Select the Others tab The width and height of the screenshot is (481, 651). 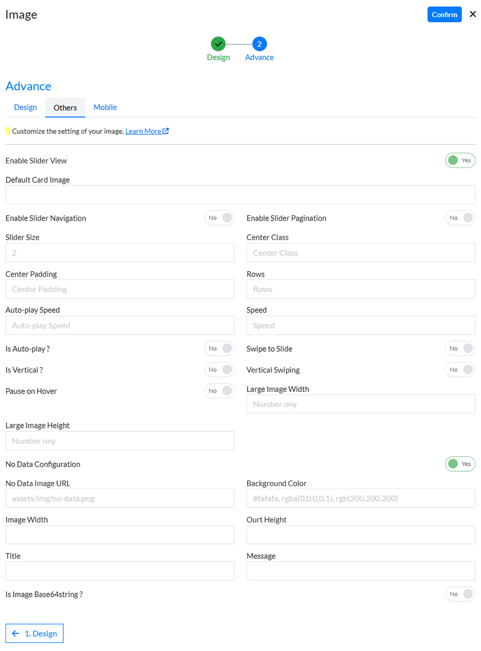65,108
